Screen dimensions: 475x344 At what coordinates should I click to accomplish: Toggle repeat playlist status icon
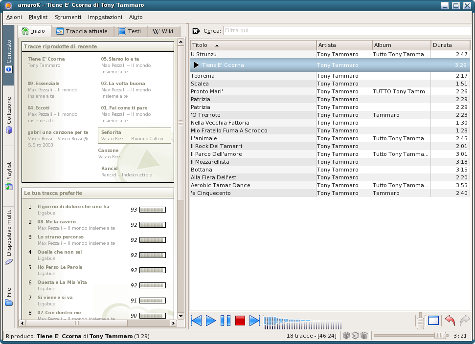coord(355,335)
